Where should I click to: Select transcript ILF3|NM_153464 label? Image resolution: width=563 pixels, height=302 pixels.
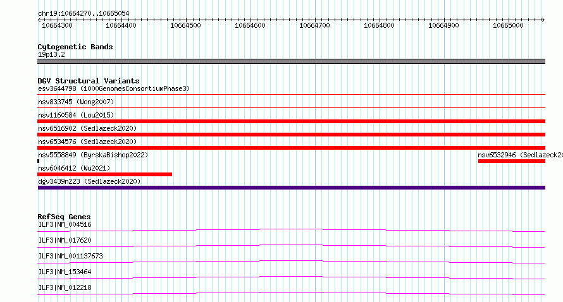[65, 272]
